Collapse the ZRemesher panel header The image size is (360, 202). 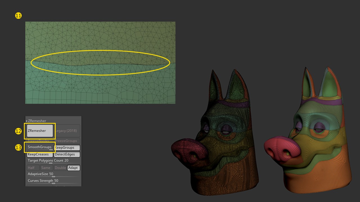[x=37, y=121]
